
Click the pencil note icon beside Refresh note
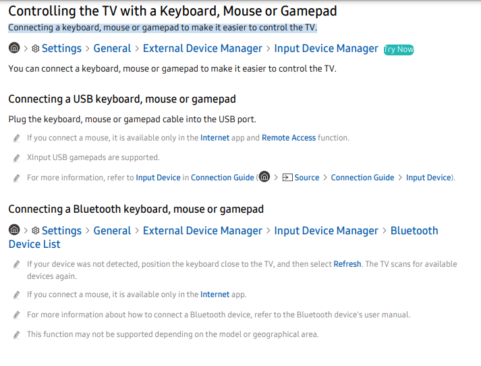point(17,264)
